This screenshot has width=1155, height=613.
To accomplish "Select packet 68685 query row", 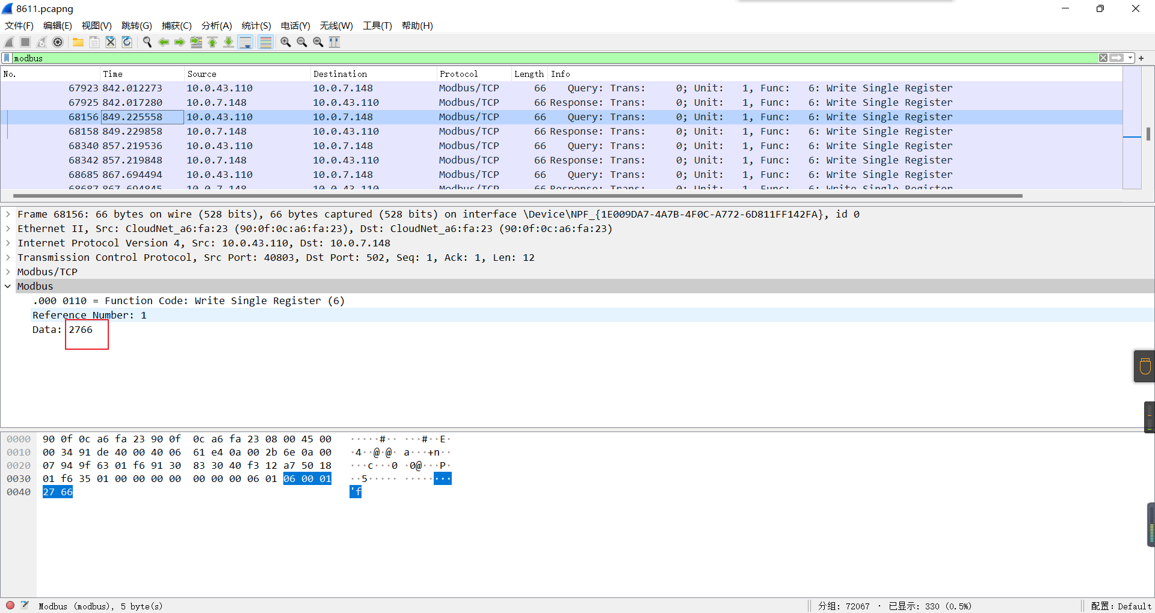I will [561, 175].
